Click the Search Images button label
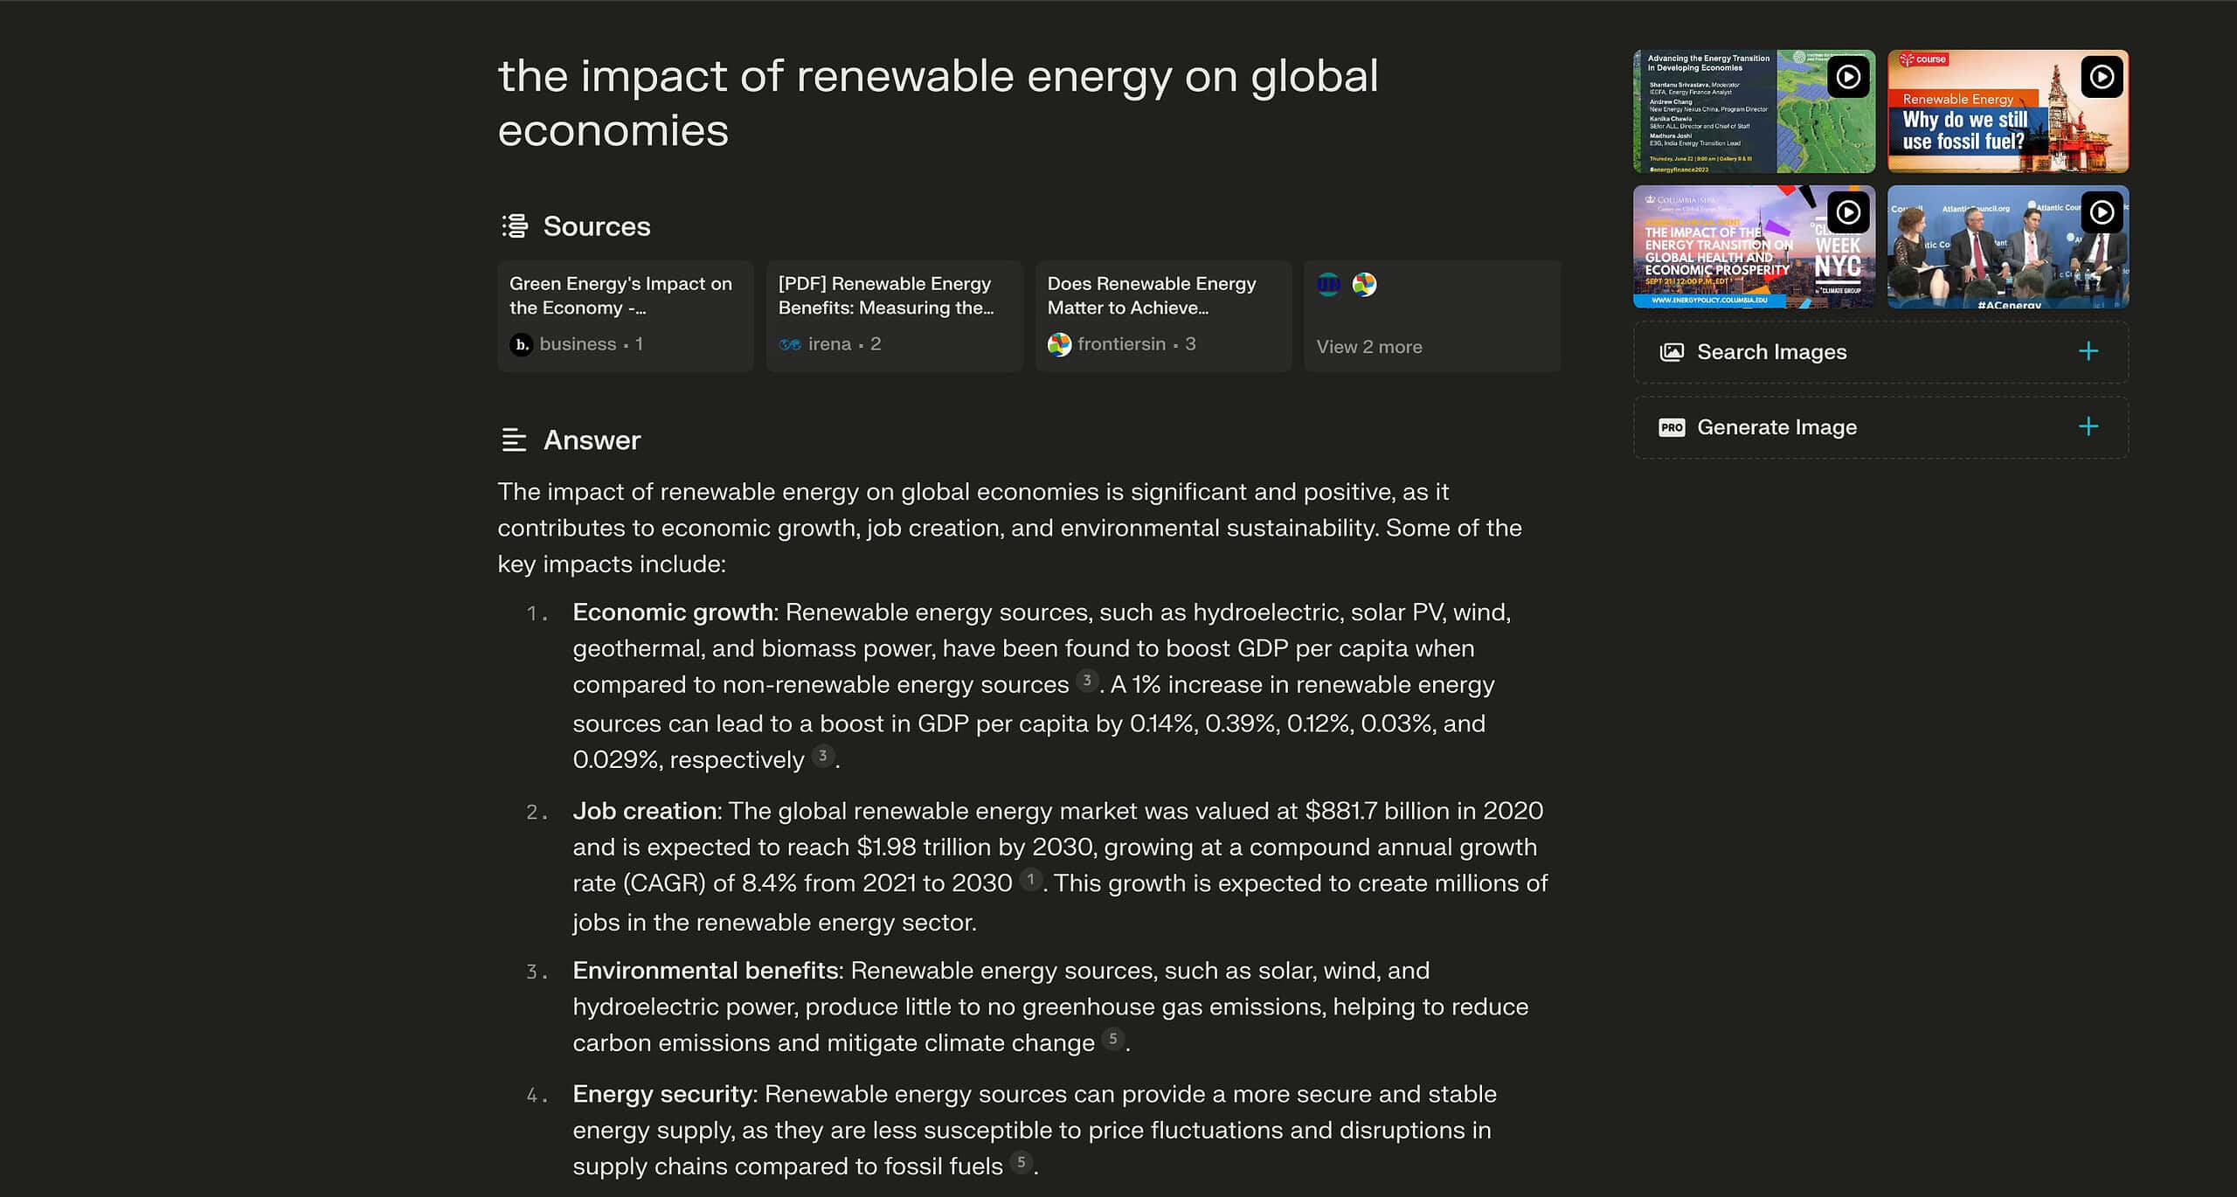 [1771, 352]
